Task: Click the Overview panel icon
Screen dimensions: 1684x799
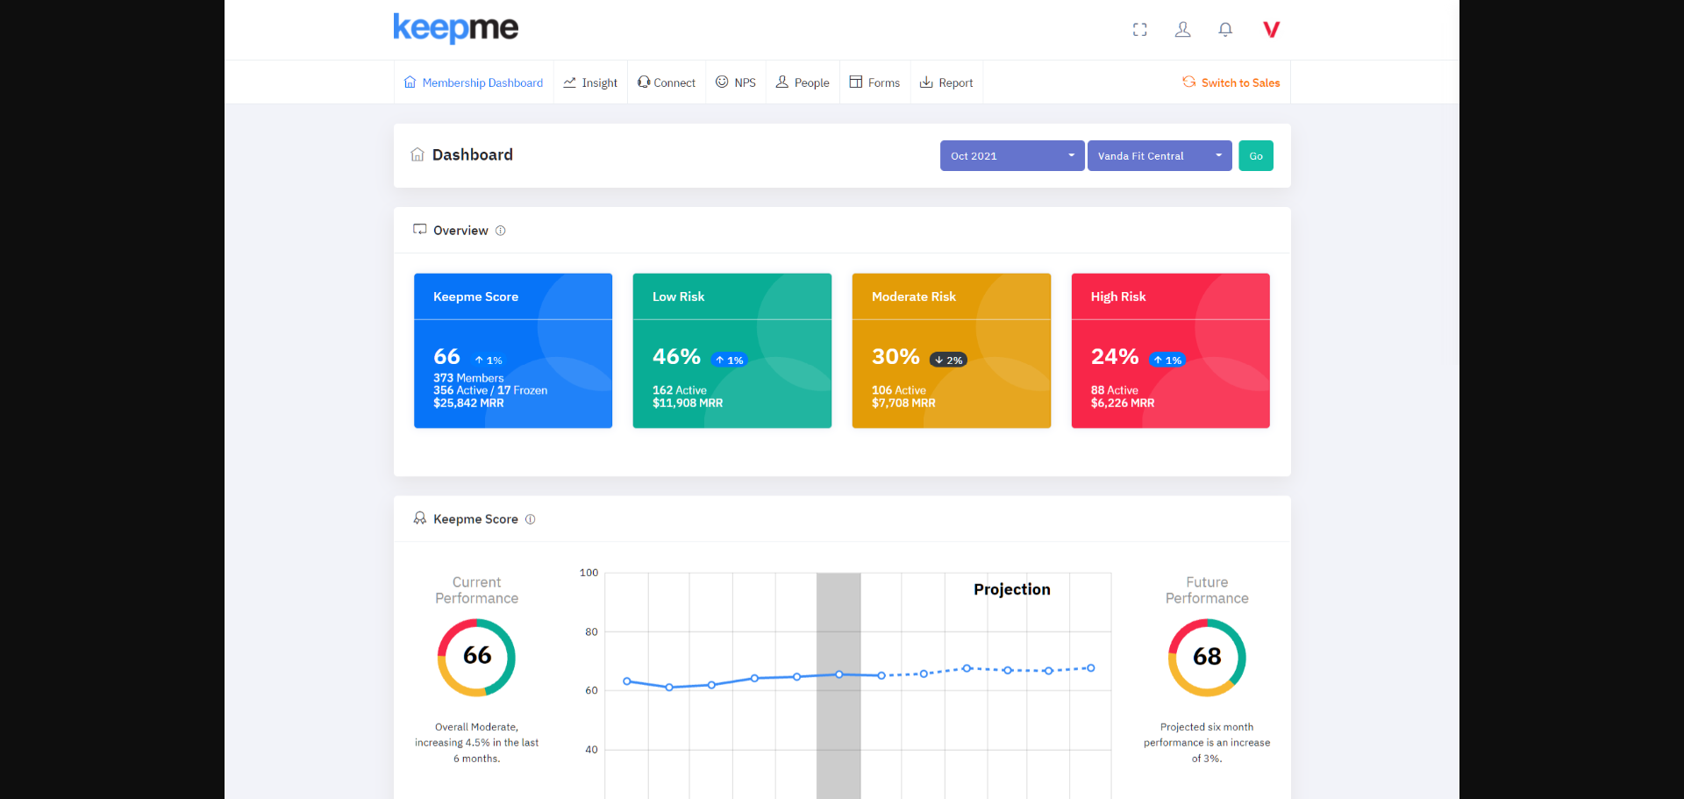Action: point(420,230)
